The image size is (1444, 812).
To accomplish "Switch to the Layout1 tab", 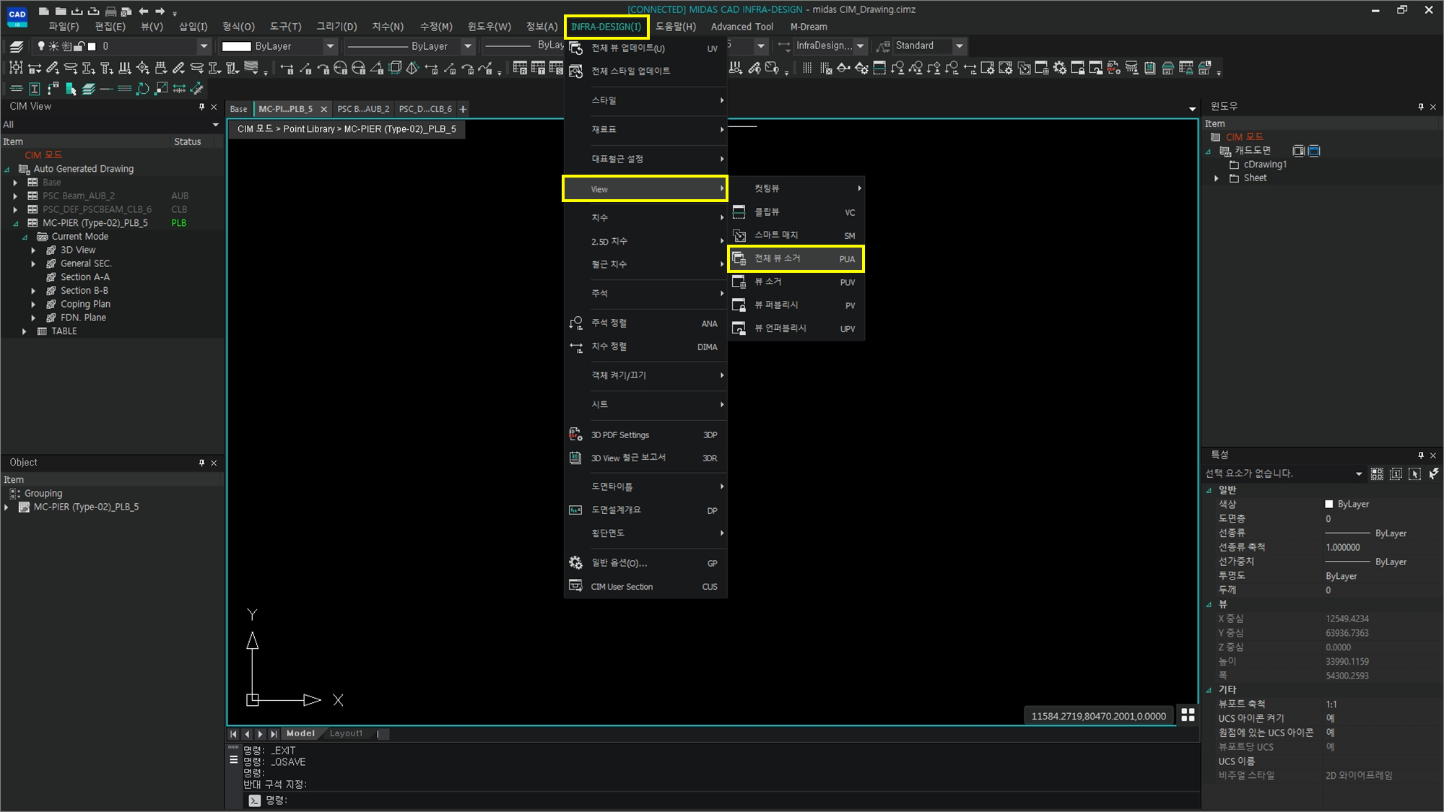I will pos(346,733).
